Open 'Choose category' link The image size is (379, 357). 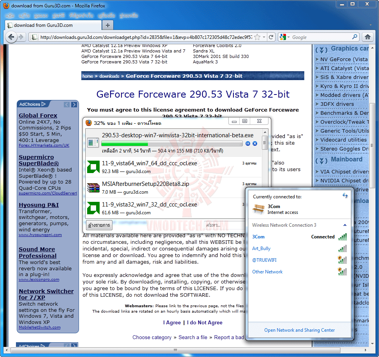click(152, 337)
